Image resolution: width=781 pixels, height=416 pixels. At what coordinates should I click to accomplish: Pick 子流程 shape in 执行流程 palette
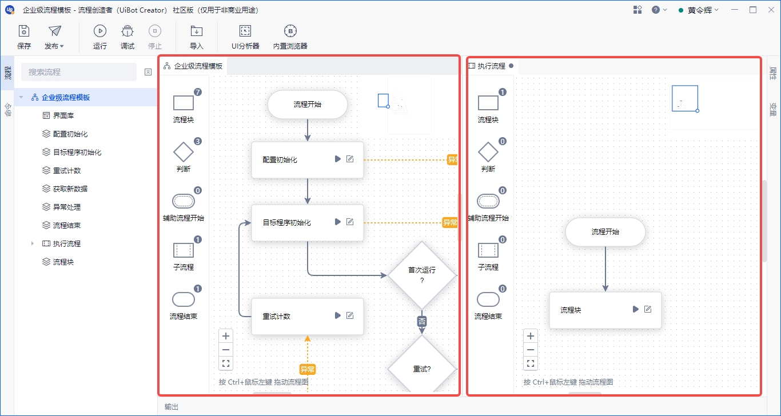pos(488,250)
